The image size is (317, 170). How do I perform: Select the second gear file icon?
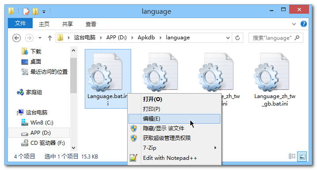[160, 72]
